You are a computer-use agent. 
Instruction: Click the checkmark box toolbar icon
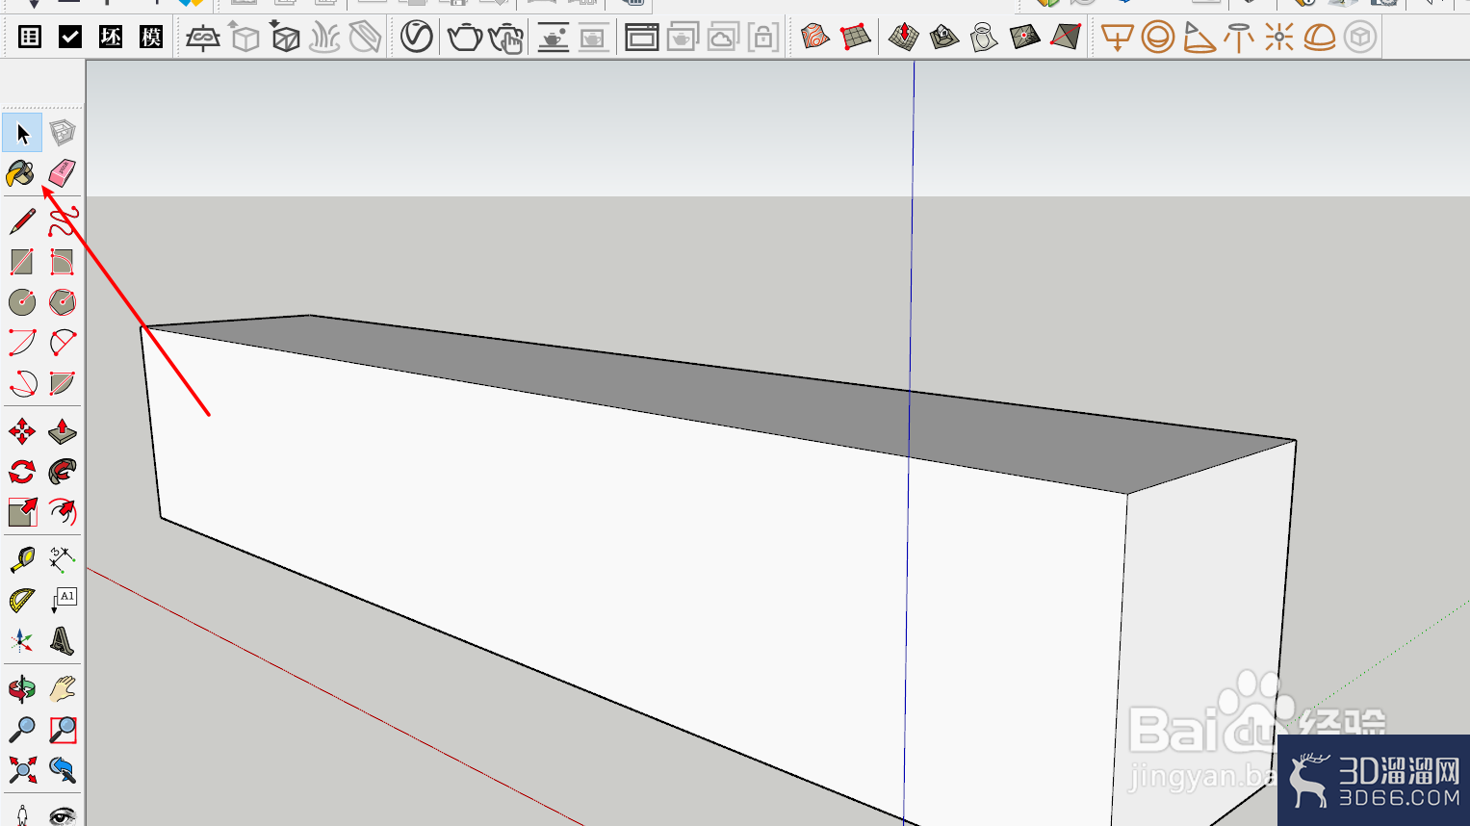tap(70, 38)
